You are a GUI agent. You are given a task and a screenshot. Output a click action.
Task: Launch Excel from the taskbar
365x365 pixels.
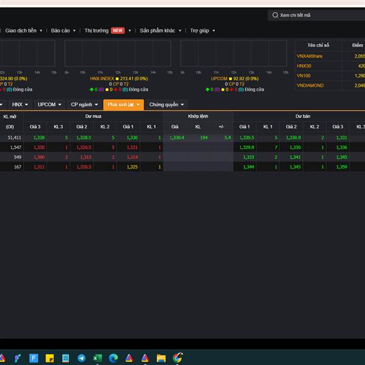point(97,358)
